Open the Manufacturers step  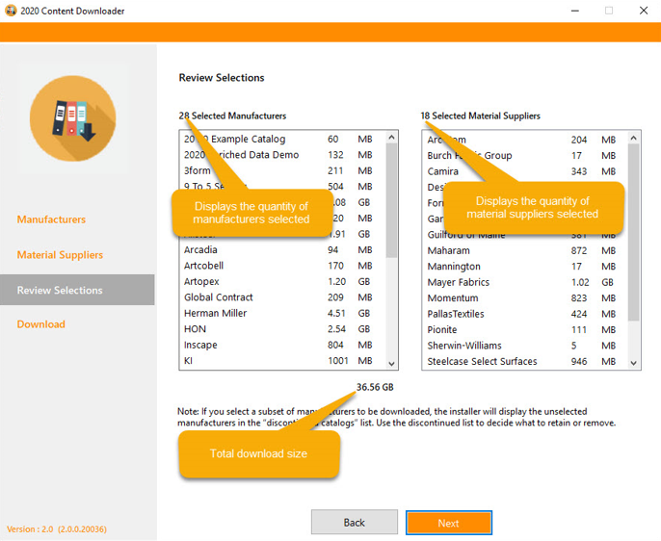51,219
